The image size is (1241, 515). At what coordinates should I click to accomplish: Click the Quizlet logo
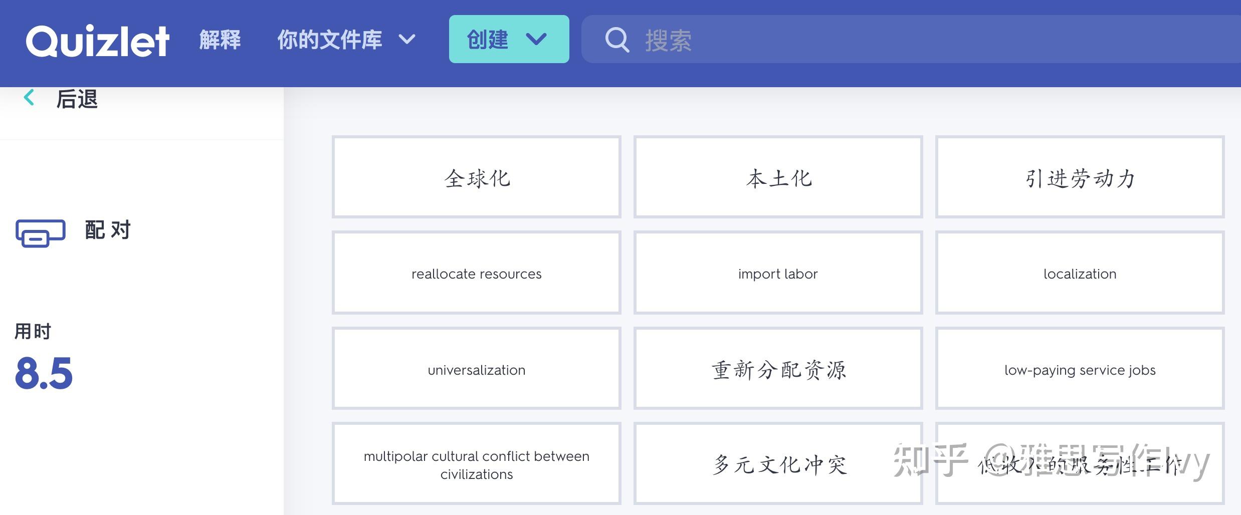tap(98, 41)
